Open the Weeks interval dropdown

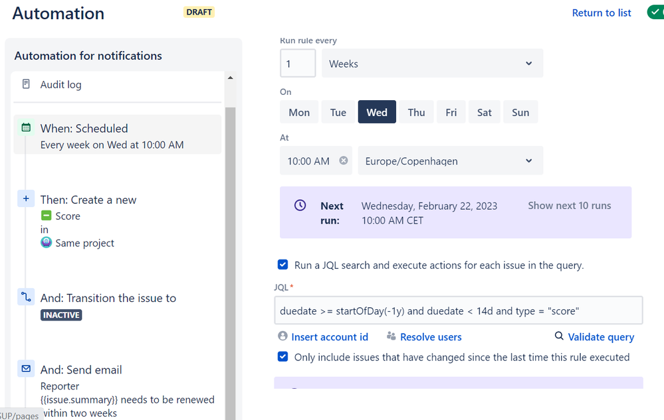click(x=432, y=64)
